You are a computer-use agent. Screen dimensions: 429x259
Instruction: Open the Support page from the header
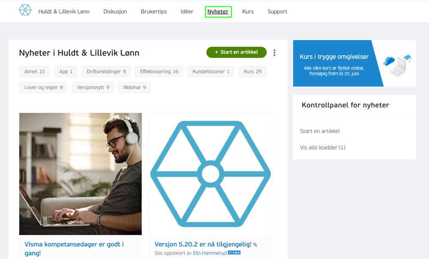click(x=277, y=12)
